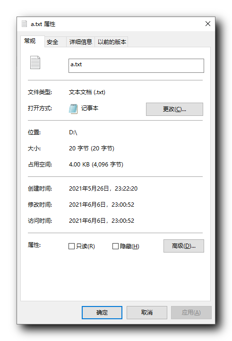The width and height of the screenshot is (232, 341).
Task: Click the large text file icon
Action: pyautogui.click(x=35, y=62)
